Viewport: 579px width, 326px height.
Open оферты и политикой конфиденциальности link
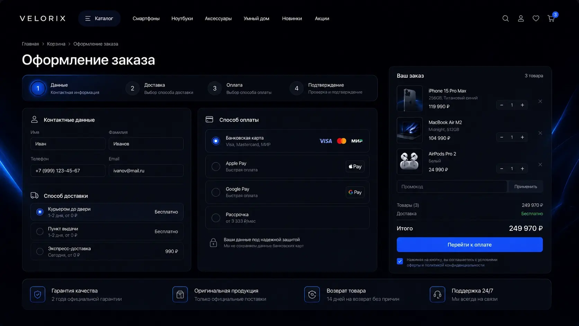pos(445,265)
